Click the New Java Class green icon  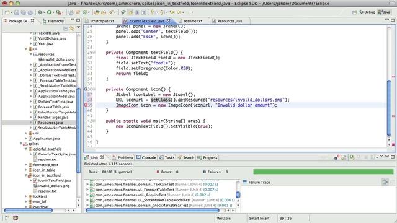[x=84, y=12]
